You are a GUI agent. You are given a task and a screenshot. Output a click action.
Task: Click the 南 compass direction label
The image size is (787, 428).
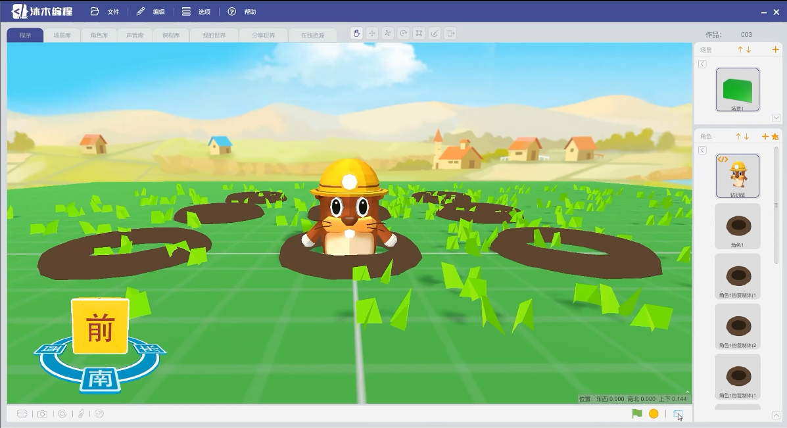101,379
